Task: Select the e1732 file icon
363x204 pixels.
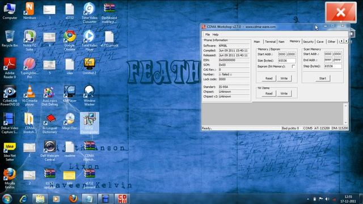Action: (x=69, y=11)
